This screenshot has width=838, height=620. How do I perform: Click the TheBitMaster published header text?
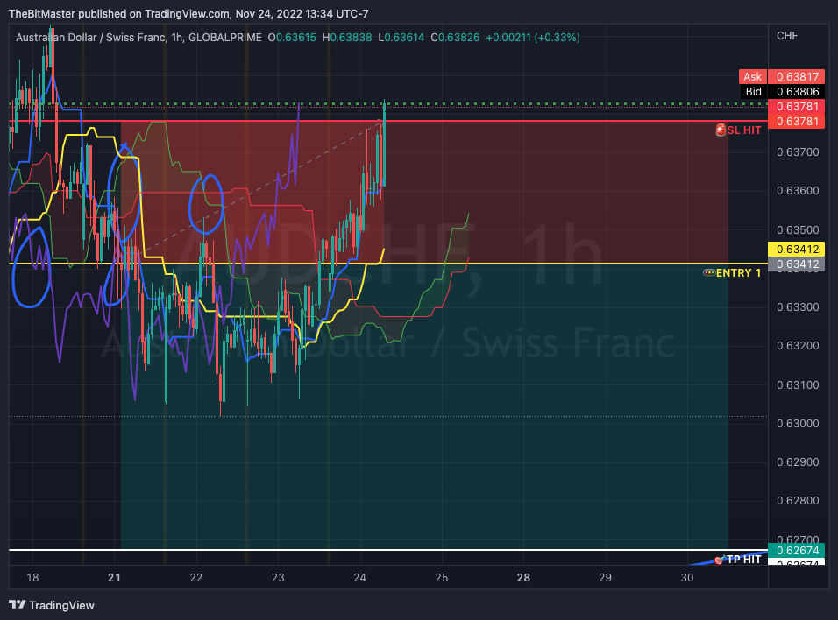pyautogui.click(x=188, y=13)
